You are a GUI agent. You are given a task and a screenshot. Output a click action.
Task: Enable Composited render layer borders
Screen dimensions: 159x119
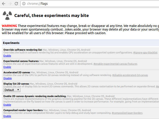(7, 116)
